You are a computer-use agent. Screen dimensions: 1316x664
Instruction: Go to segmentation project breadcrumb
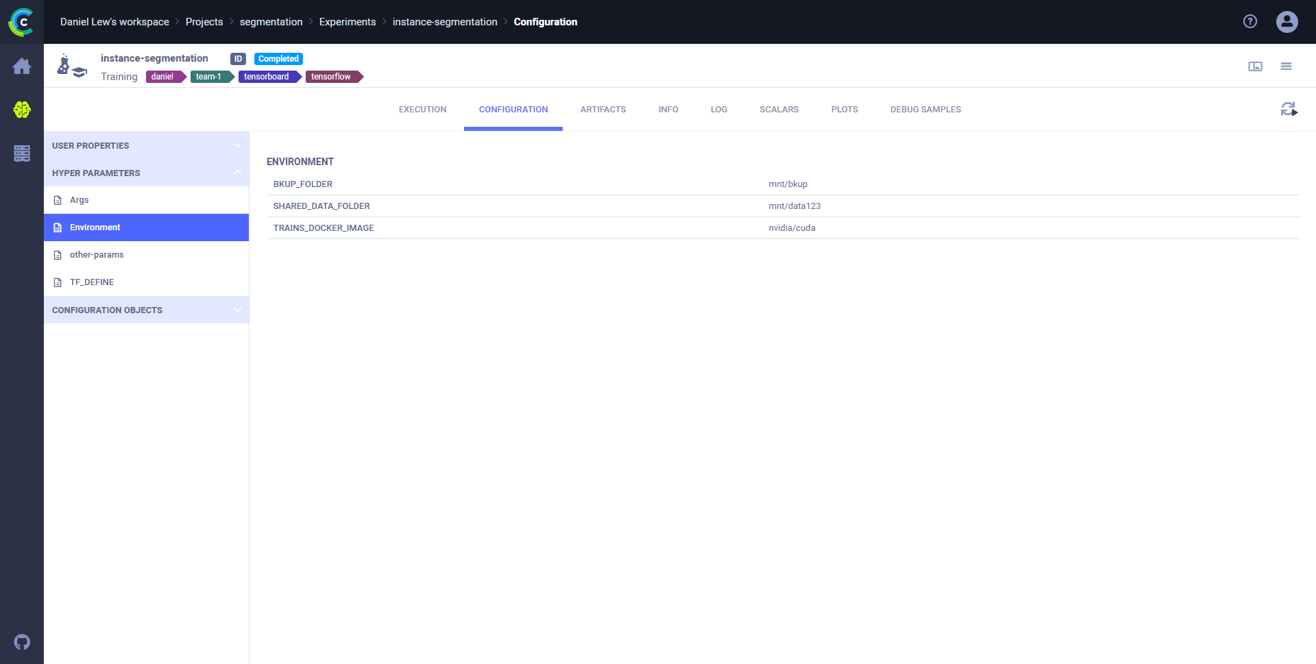271,22
